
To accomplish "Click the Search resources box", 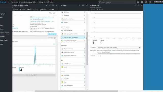I will [117, 2].
